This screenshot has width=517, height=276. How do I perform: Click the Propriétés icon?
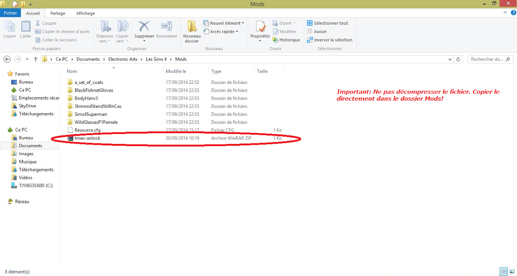click(x=260, y=27)
